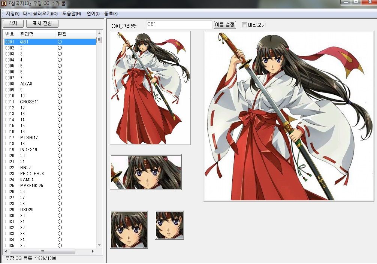Select row 0019 INDEX19
Screen dimensions: 377x264
point(50,150)
